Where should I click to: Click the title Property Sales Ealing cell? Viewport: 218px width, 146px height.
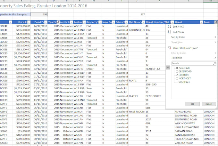point(43,6)
